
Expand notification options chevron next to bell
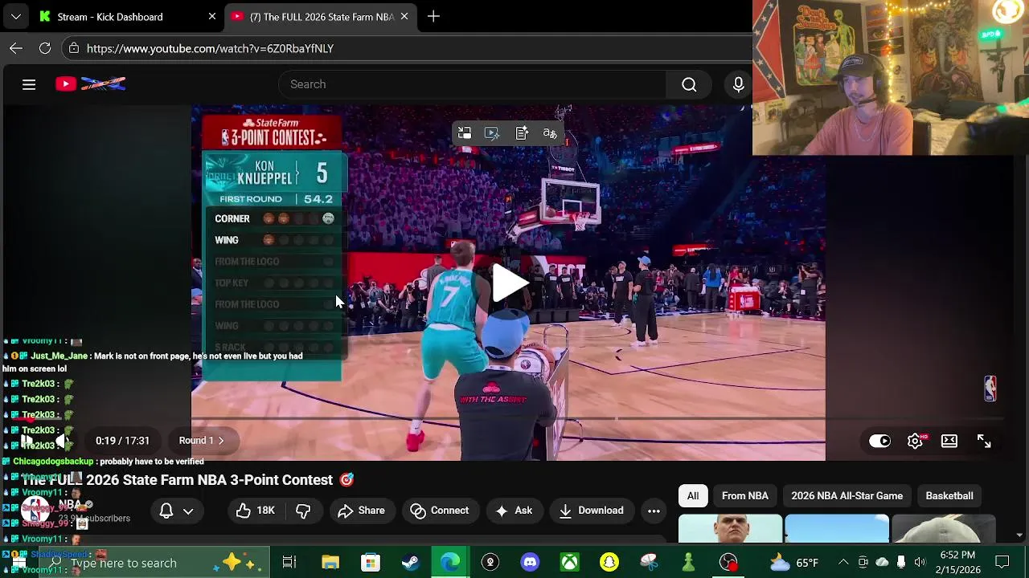[188, 511]
